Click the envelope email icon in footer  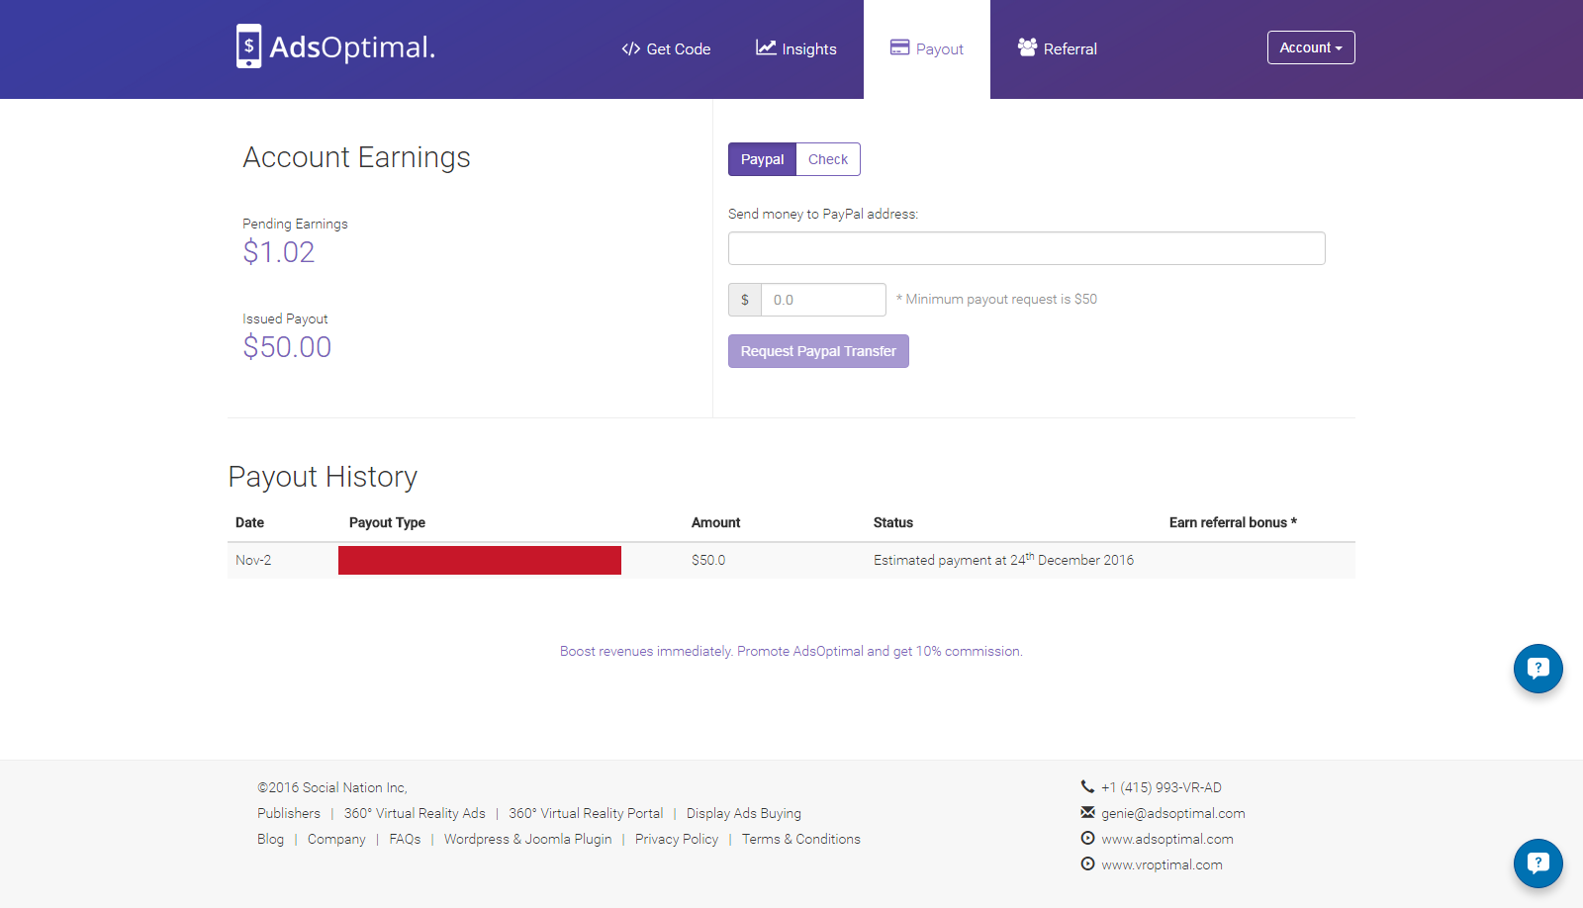coord(1087,812)
